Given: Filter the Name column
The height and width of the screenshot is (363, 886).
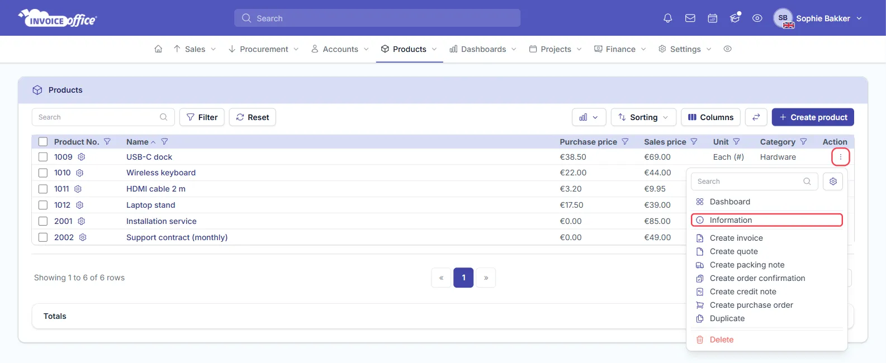Looking at the screenshot, I should click(x=164, y=142).
